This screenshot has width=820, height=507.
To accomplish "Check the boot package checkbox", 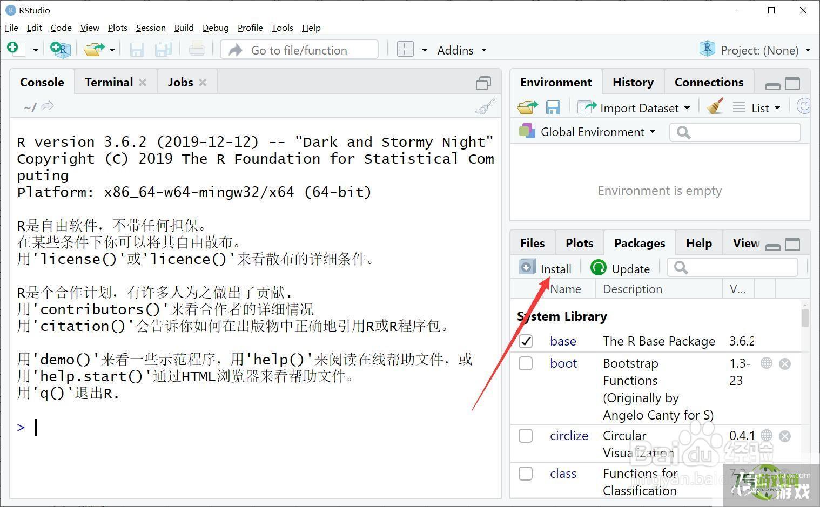I will pos(526,363).
